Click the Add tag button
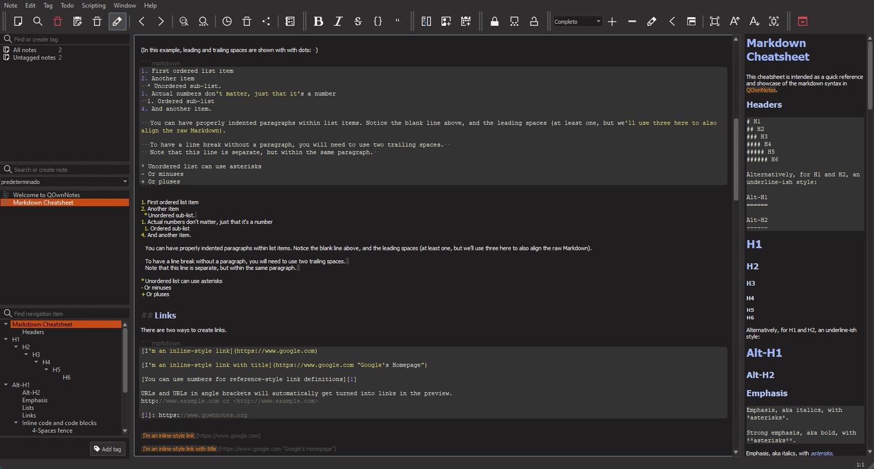874x469 pixels. (108, 449)
